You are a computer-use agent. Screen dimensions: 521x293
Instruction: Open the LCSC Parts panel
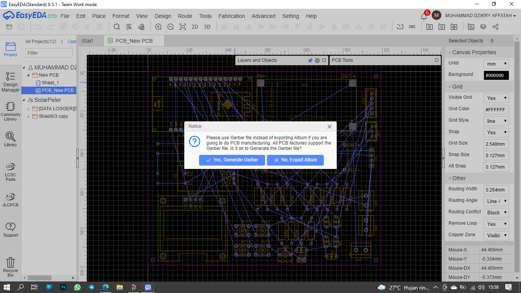(11, 172)
